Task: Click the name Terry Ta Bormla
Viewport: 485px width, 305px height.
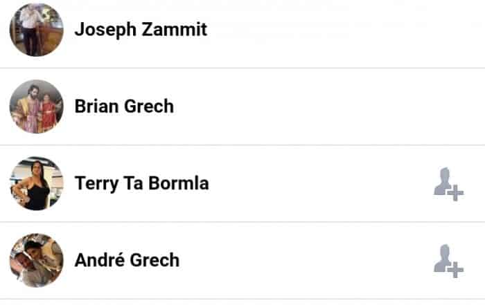Action: tap(141, 183)
